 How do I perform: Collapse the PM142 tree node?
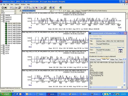pyautogui.click(x=1, y=21)
